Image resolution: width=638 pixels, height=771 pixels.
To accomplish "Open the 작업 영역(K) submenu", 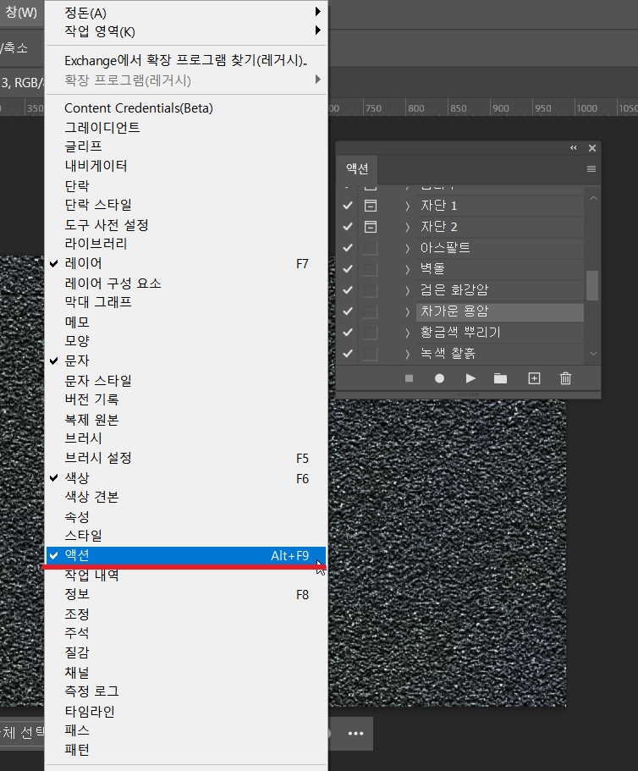I will click(186, 31).
